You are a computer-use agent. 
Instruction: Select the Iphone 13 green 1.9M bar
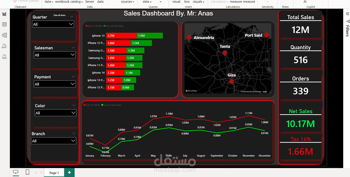tap(150, 36)
